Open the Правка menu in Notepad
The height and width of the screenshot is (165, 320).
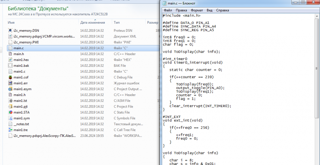click(181, 10)
